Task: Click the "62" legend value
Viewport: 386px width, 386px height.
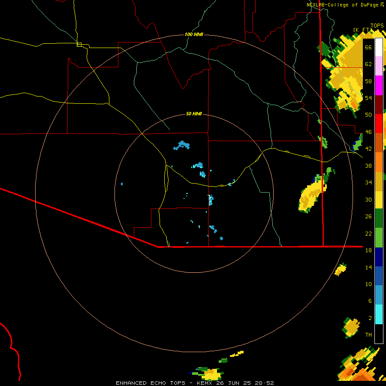Action: pyautogui.click(x=368, y=64)
